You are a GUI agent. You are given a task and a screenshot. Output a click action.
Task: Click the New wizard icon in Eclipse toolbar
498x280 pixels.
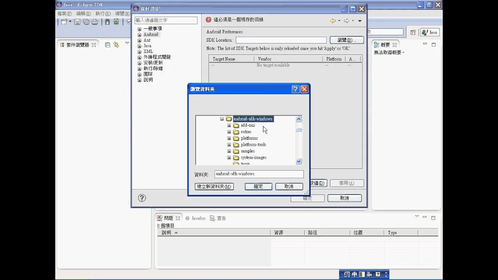[64, 22]
